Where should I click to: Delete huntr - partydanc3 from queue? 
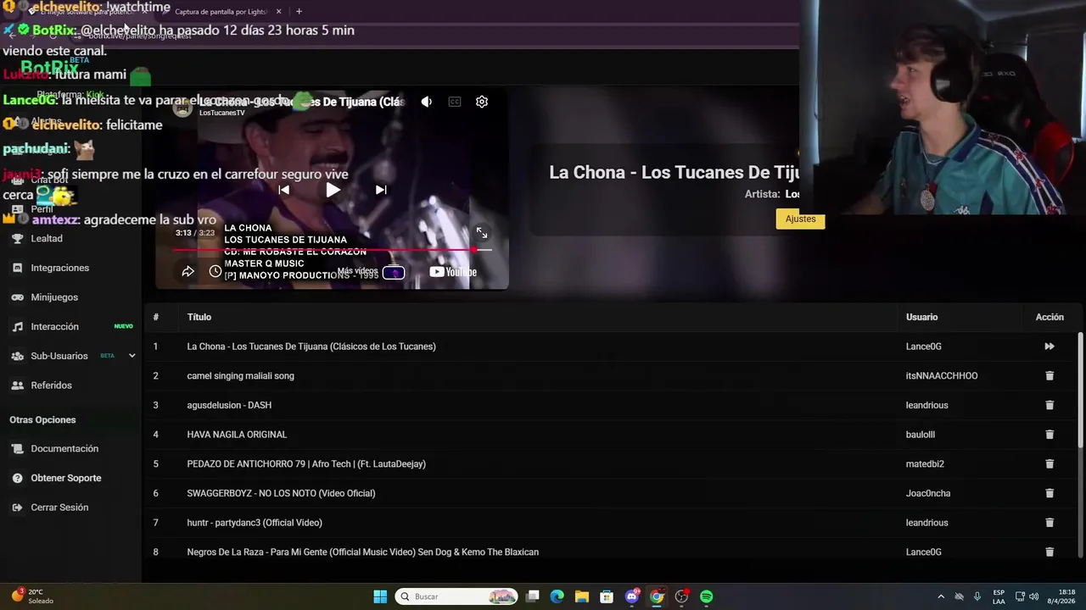tap(1050, 523)
